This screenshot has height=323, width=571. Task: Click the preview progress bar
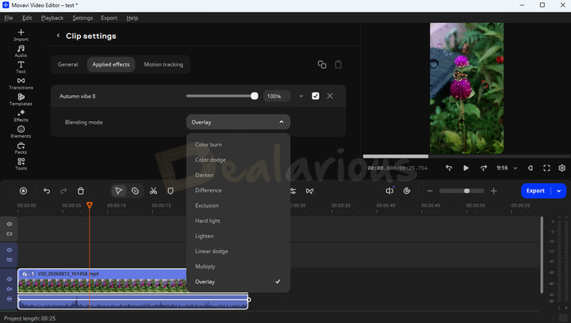coord(466,157)
